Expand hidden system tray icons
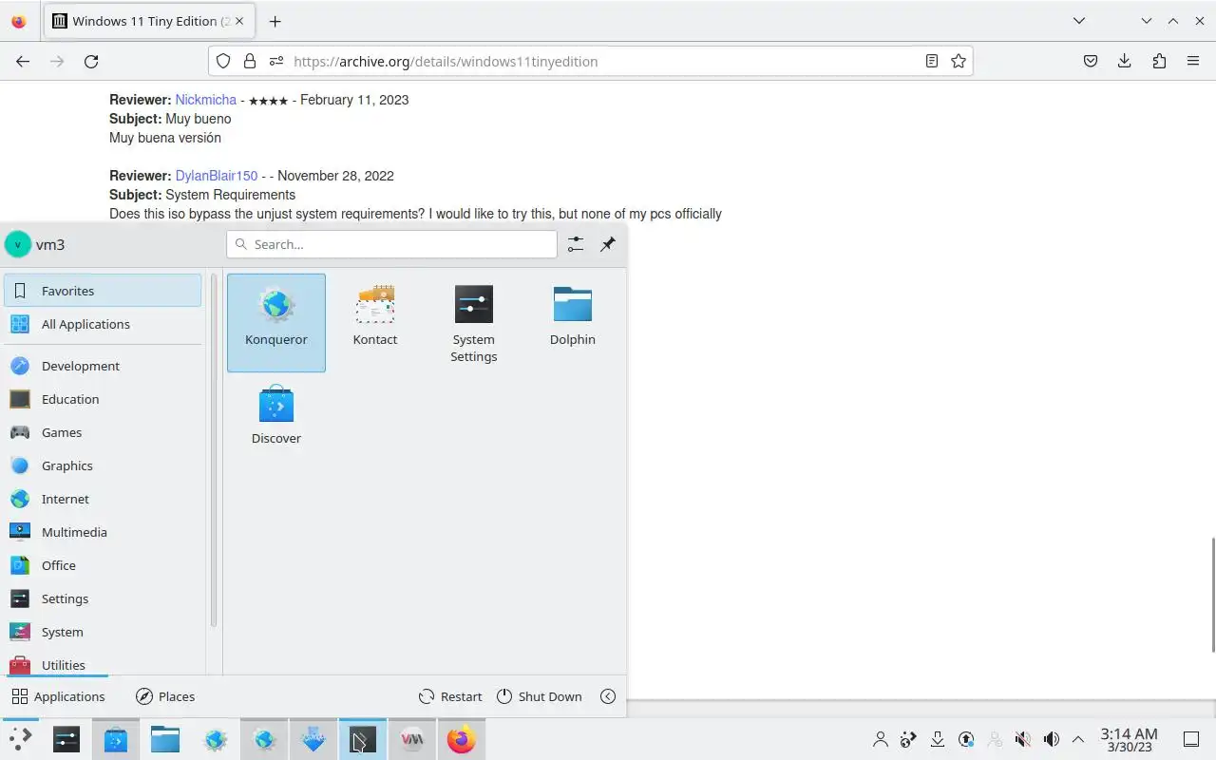Viewport: 1216px width, 760px height. (x=1078, y=739)
